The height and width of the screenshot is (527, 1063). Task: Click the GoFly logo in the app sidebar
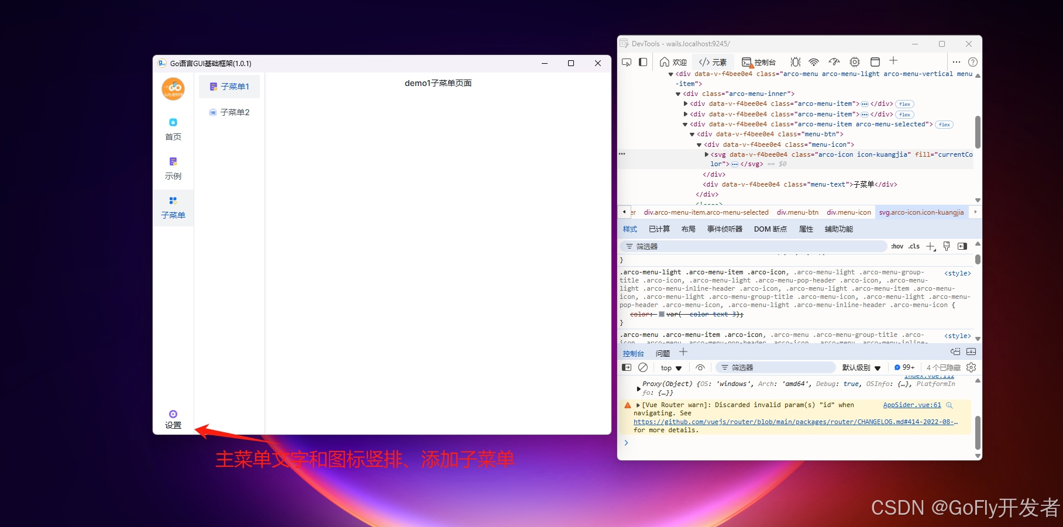(173, 89)
